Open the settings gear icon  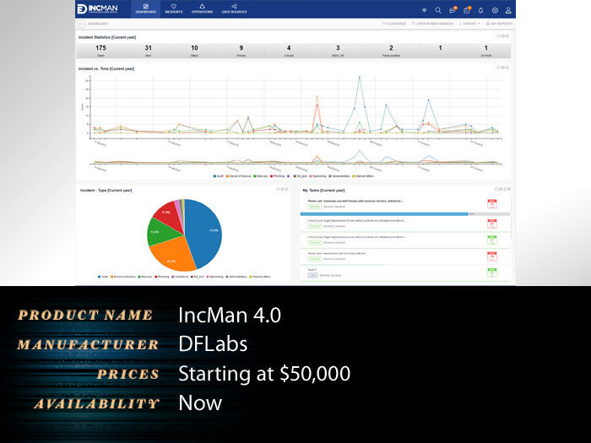(495, 10)
